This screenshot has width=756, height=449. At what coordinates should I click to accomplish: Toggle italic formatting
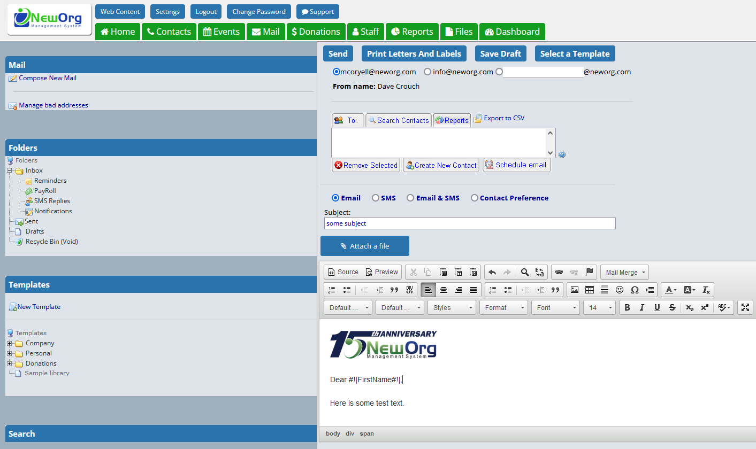pos(642,307)
